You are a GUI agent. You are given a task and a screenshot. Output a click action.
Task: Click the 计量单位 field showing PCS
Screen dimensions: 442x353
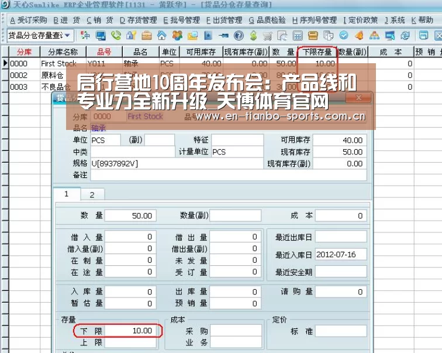(237, 152)
